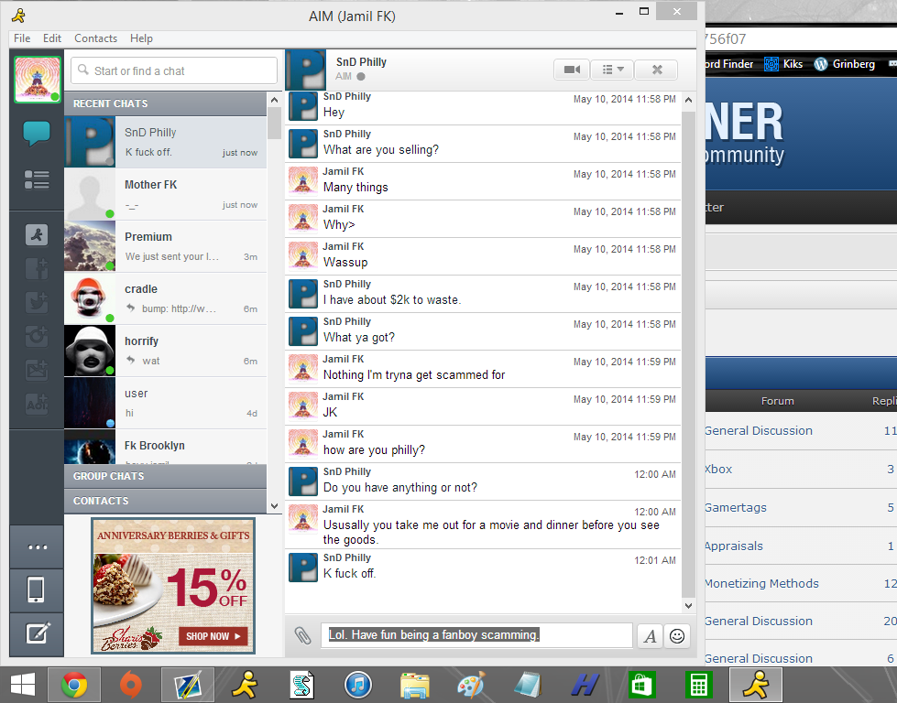
Task: Click the message input field
Action: point(476,635)
